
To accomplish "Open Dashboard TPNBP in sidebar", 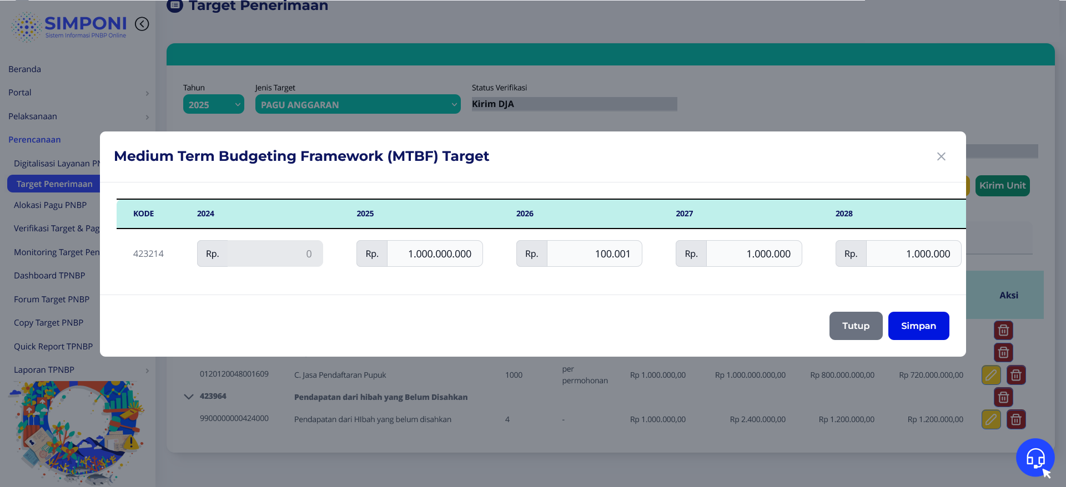I will pyautogui.click(x=49, y=276).
